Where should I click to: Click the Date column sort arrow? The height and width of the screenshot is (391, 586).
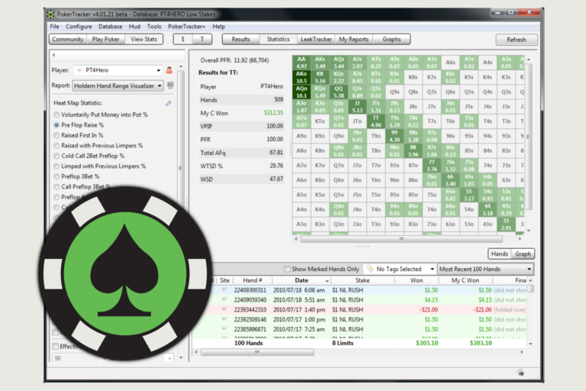(327, 280)
